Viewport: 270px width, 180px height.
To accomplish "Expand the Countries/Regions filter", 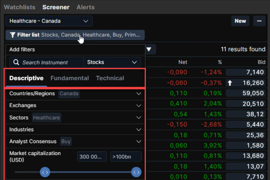I will (139, 94).
